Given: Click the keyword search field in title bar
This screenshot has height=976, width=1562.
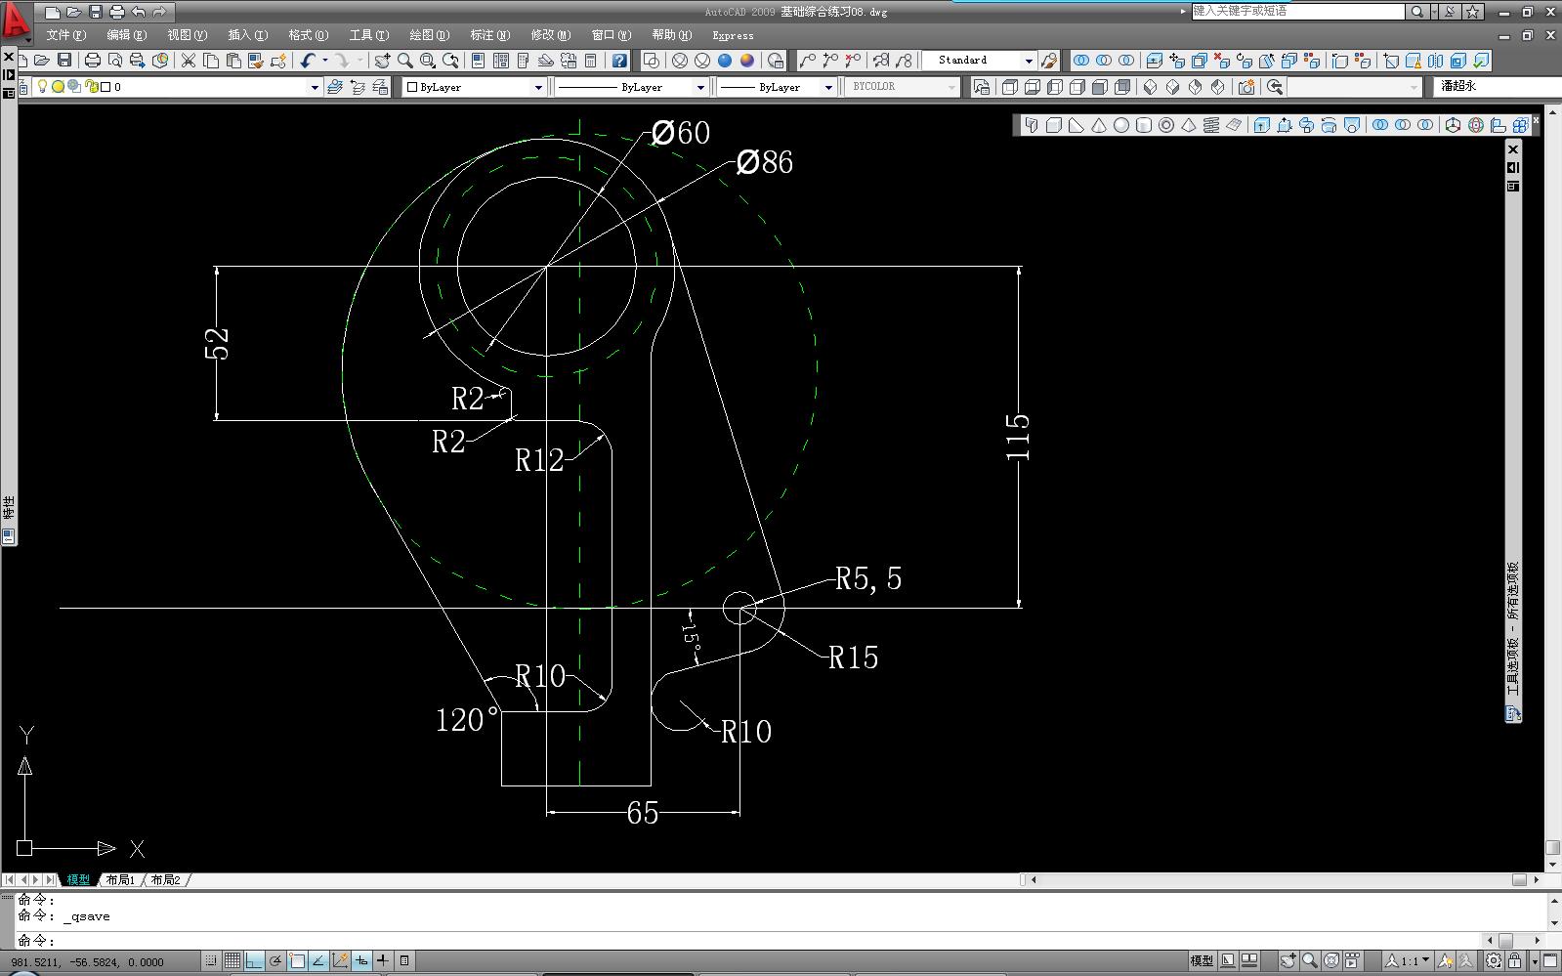Looking at the screenshot, I should tap(1298, 12).
